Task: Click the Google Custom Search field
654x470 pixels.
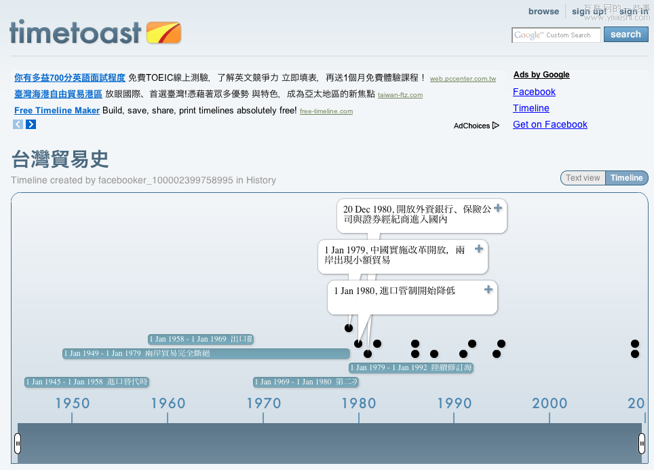Action: pos(556,35)
